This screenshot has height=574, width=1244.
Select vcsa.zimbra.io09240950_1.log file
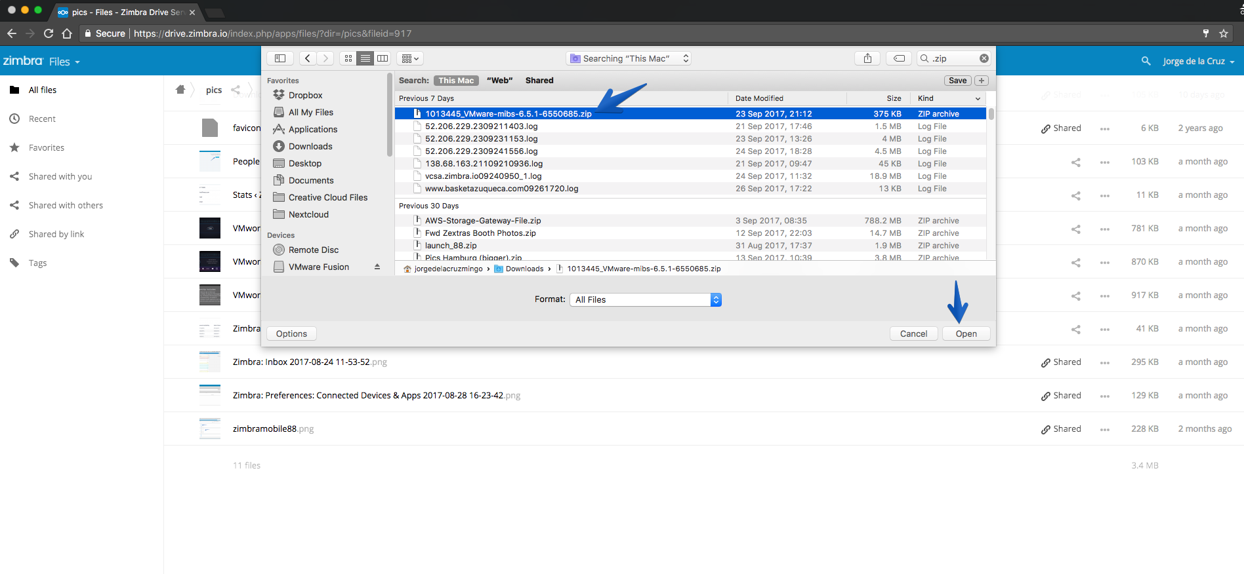click(690, 176)
